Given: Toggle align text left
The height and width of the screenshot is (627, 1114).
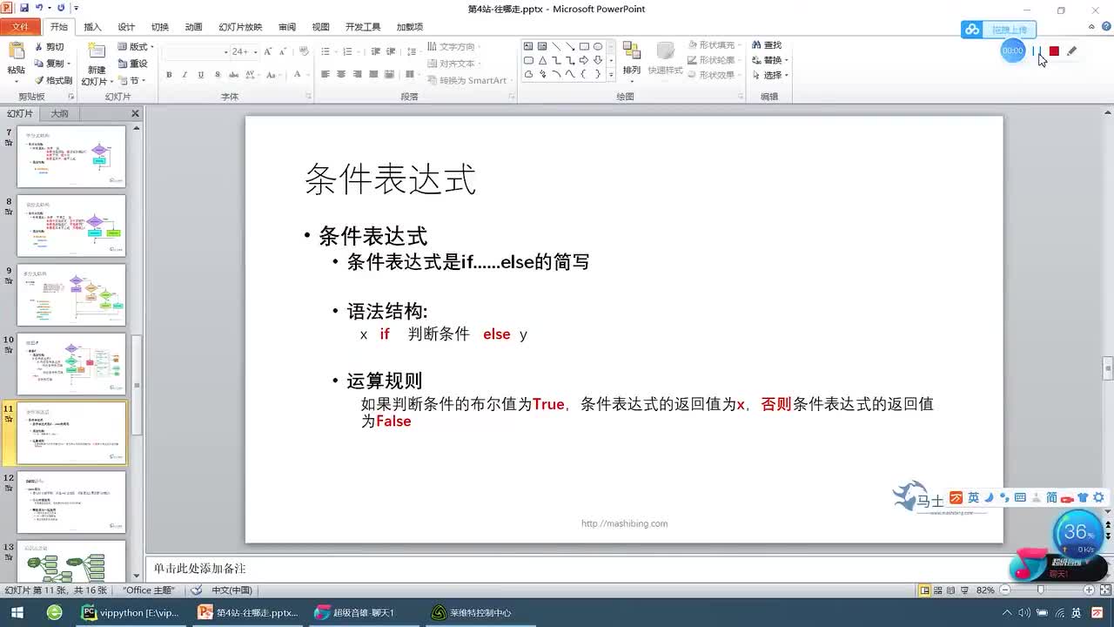Looking at the screenshot, I should click(325, 74).
